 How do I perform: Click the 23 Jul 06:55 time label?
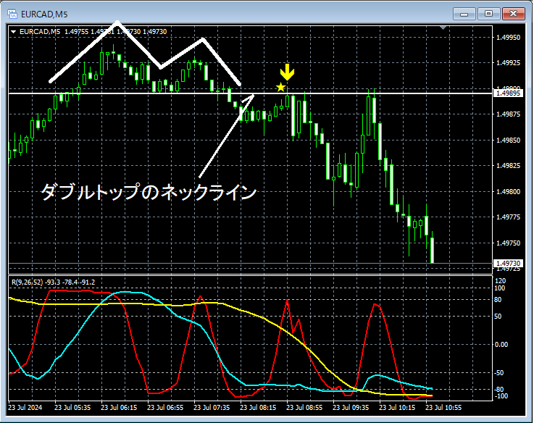[x=165, y=407]
